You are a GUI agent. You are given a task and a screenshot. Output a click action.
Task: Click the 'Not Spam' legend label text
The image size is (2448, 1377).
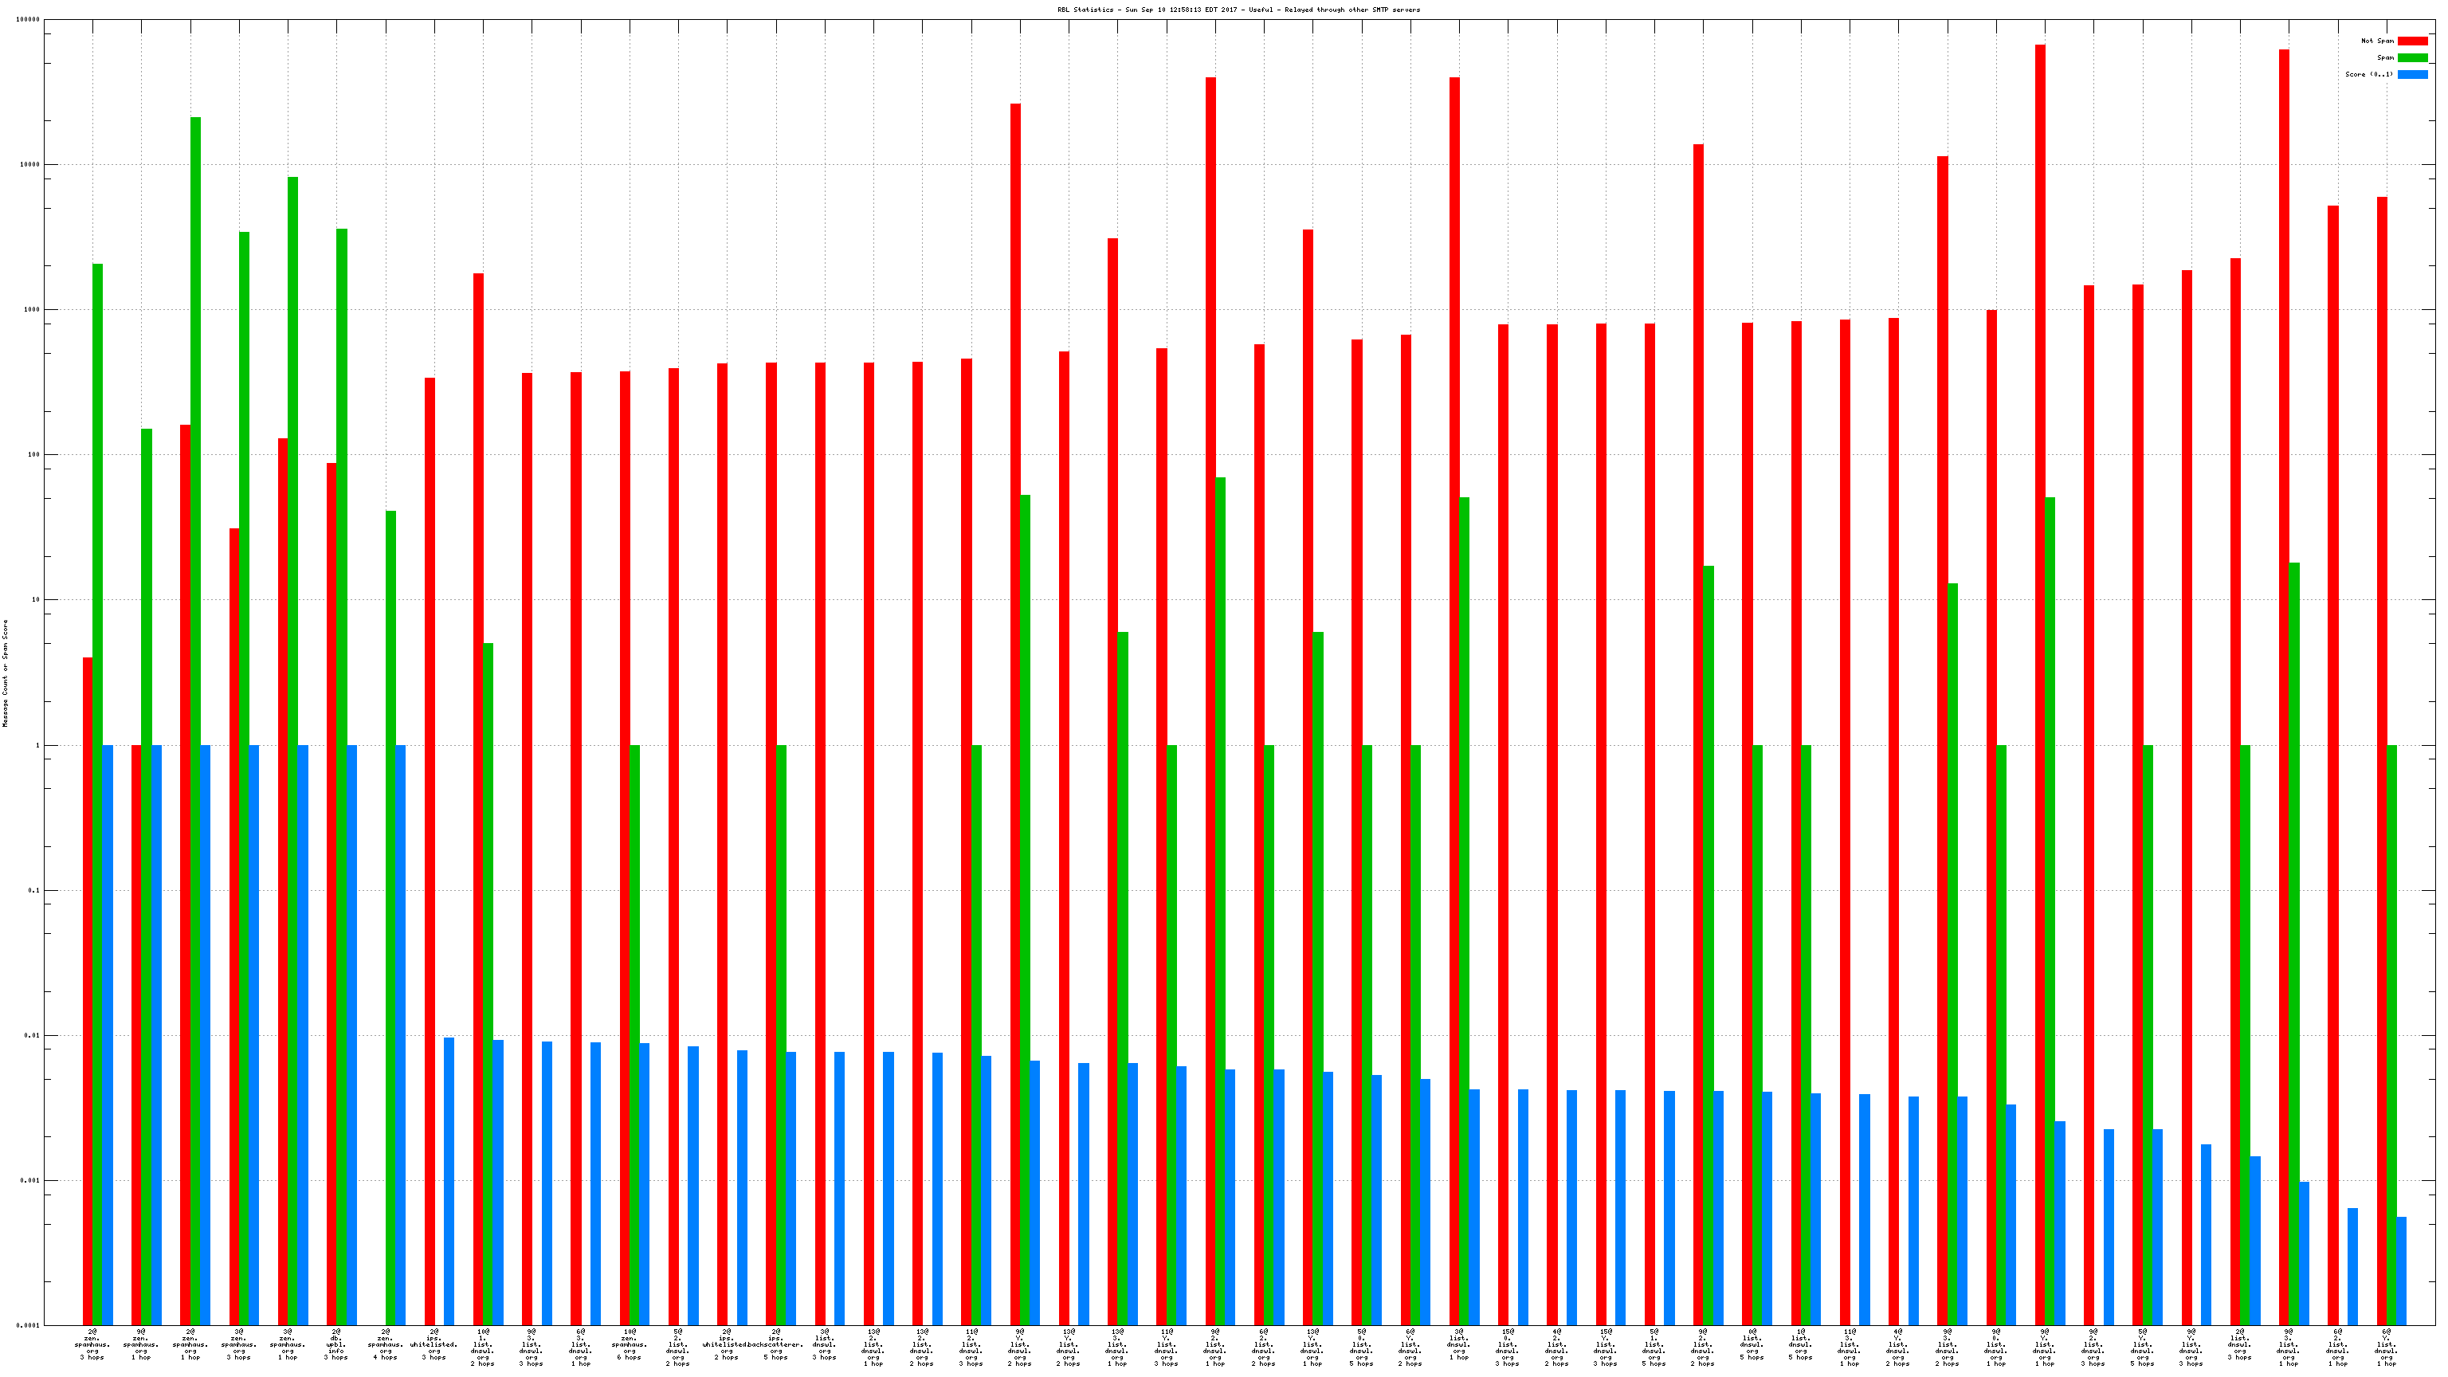2377,41
